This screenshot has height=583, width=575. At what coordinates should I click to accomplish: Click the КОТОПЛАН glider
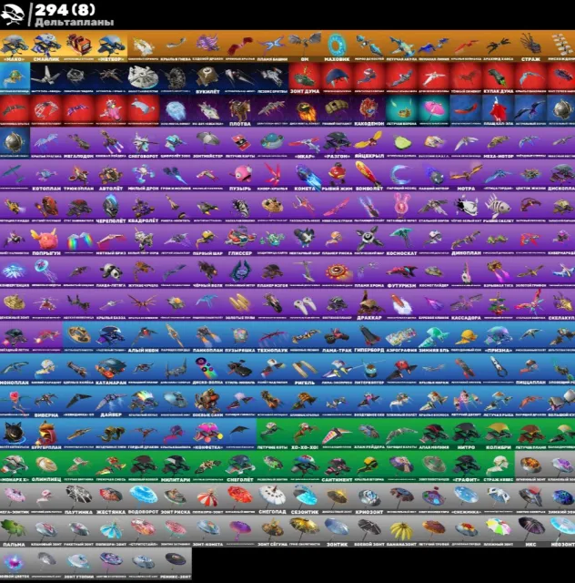pos(46,176)
